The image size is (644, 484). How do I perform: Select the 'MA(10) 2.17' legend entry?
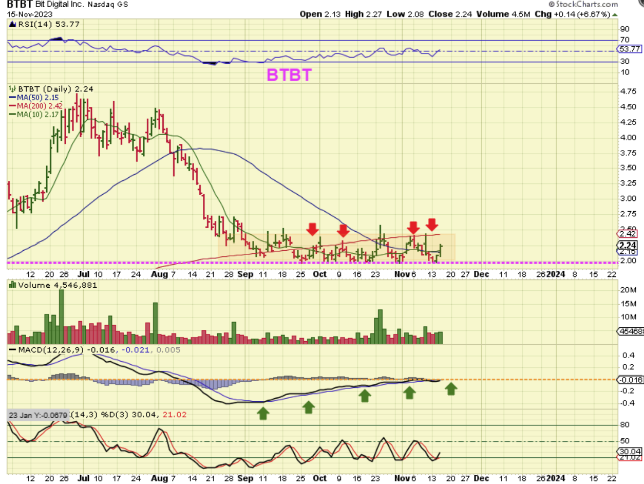pyautogui.click(x=33, y=114)
